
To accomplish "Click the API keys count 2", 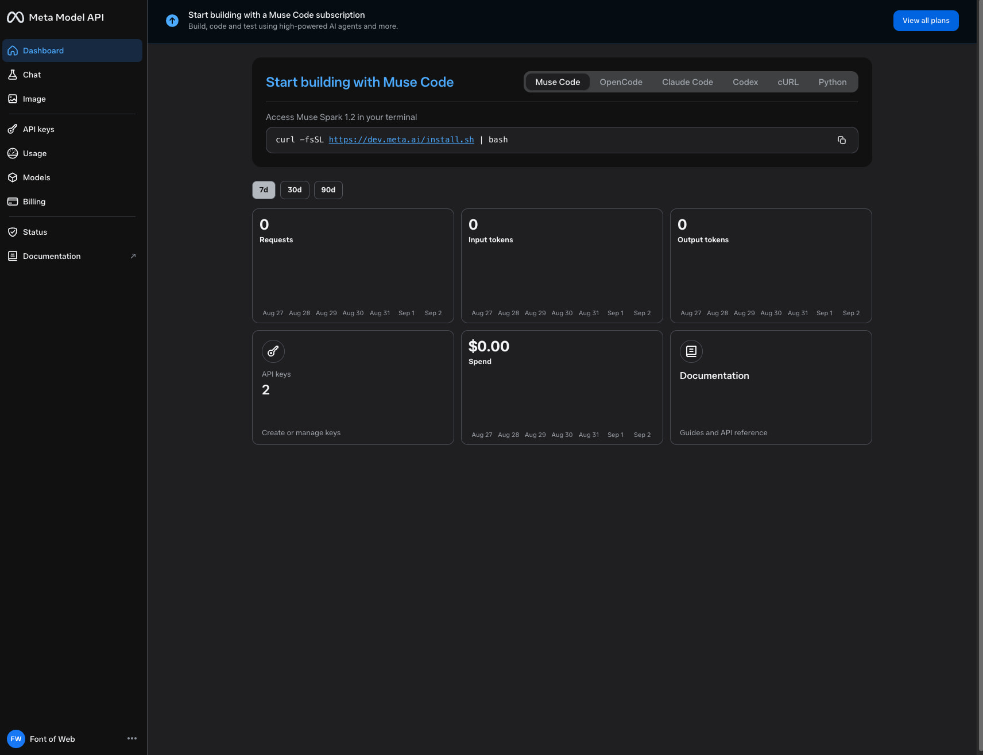I will coord(266,390).
